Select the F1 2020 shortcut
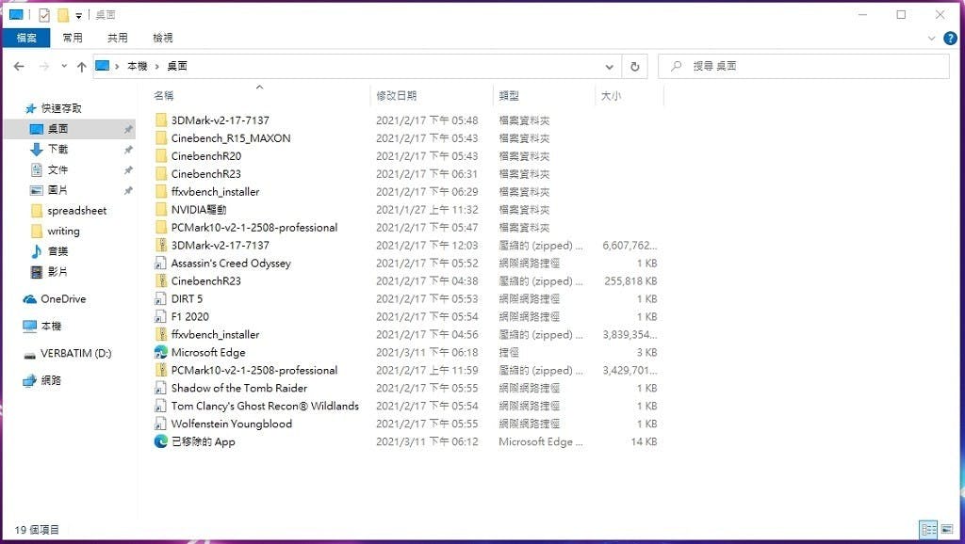The width and height of the screenshot is (965, 544). (x=189, y=316)
